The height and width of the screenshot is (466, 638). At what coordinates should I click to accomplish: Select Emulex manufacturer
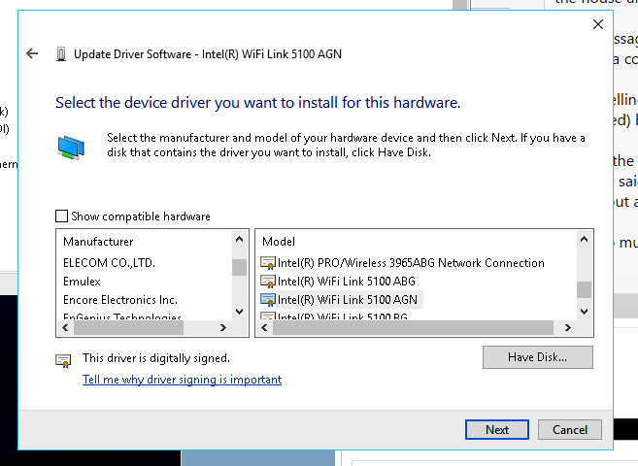(82, 282)
